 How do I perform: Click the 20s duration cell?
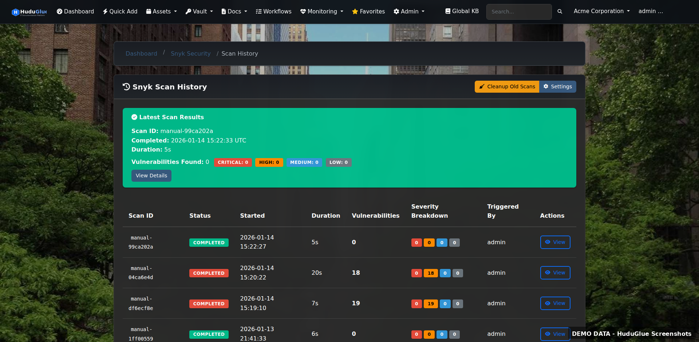tap(317, 273)
